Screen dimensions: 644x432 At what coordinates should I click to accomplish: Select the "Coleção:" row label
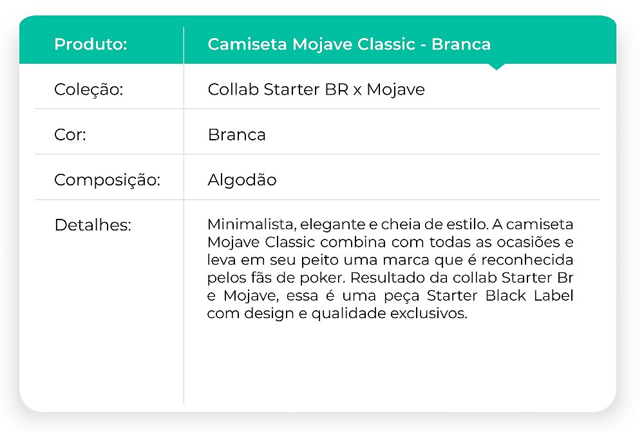[88, 89]
